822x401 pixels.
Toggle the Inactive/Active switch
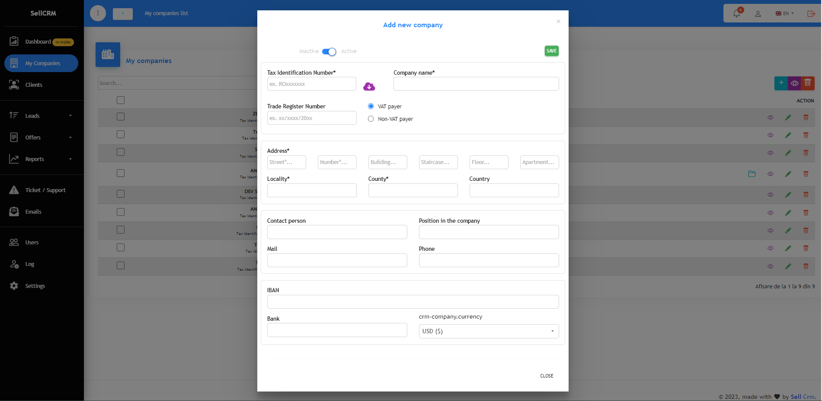tap(329, 52)
